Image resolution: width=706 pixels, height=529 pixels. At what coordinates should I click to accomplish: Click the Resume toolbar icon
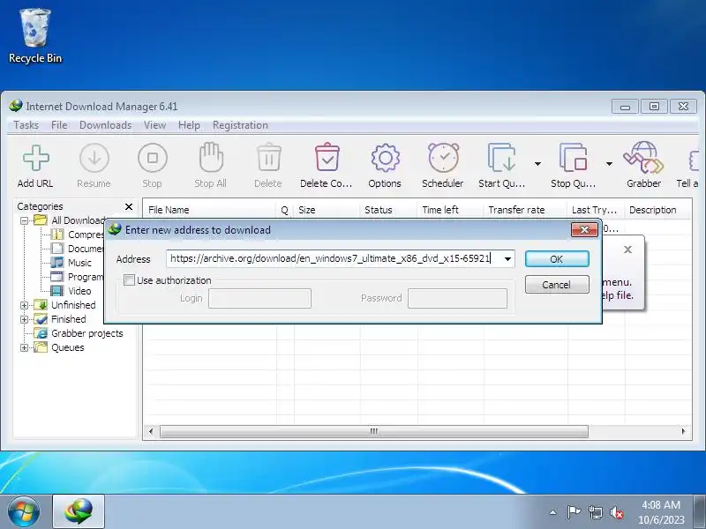tap(94, 158)
